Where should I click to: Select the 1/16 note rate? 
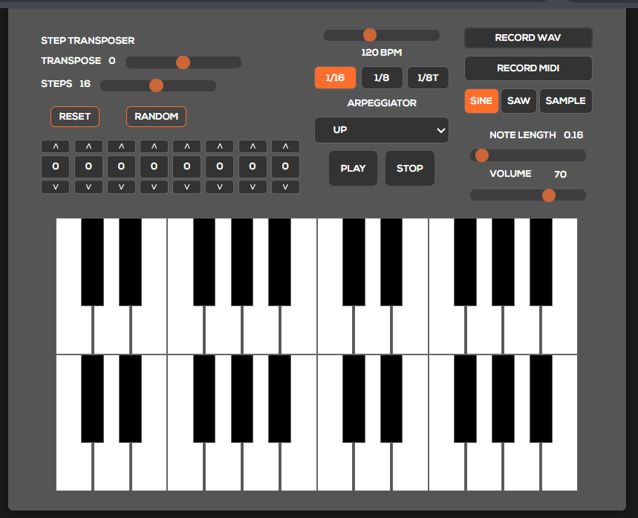(335, 77)
